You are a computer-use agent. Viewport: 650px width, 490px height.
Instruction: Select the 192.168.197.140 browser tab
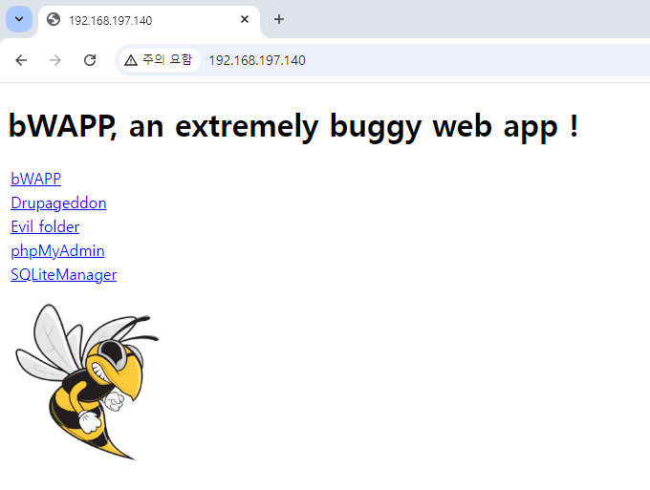(x=149, y=20)
